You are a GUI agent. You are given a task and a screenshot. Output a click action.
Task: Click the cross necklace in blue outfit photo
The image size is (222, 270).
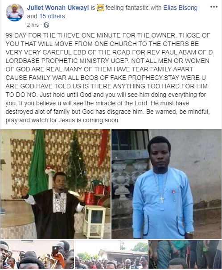pos(162,199)
